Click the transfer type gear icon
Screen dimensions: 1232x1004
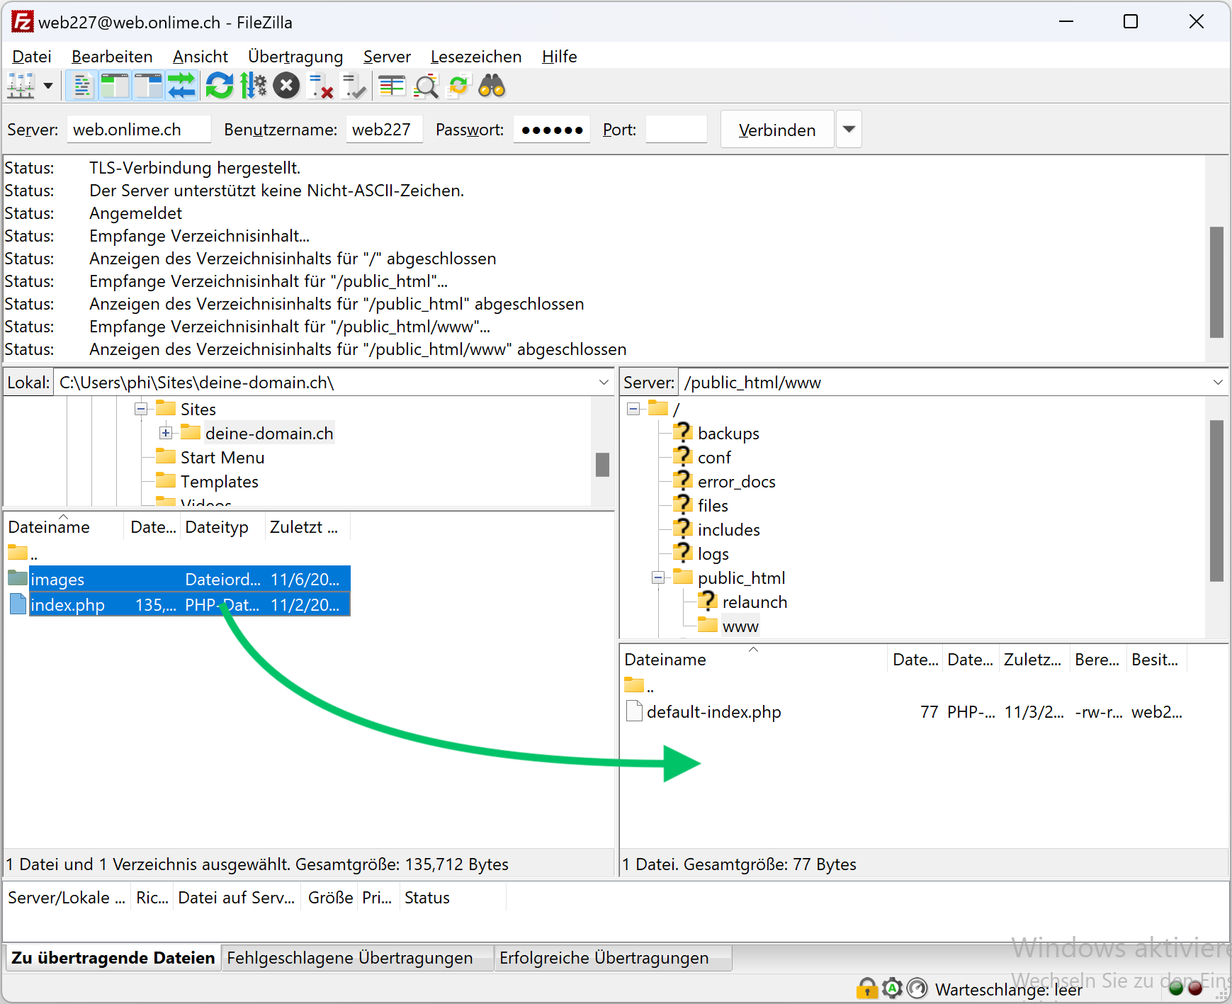(892, 988)
